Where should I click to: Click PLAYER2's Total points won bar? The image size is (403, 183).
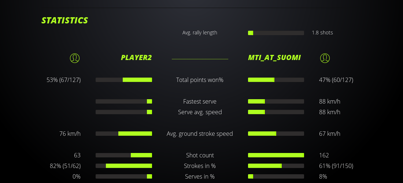click(x=124, y=80)
